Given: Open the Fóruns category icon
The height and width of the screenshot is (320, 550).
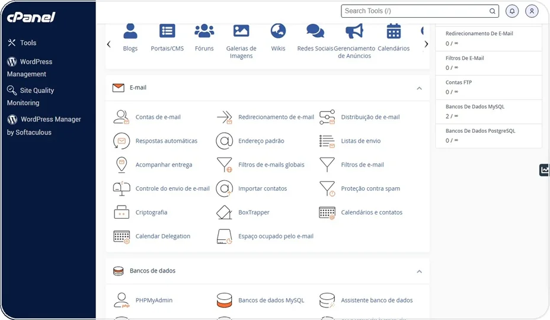Looking at the screenshot, I should [204, 31].
